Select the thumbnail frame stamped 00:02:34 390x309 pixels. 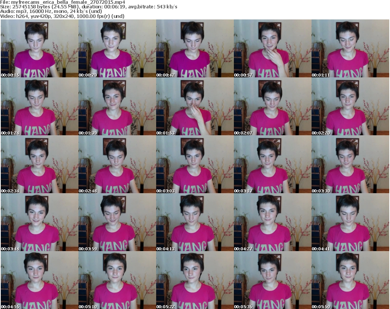(x=40, y=164)
